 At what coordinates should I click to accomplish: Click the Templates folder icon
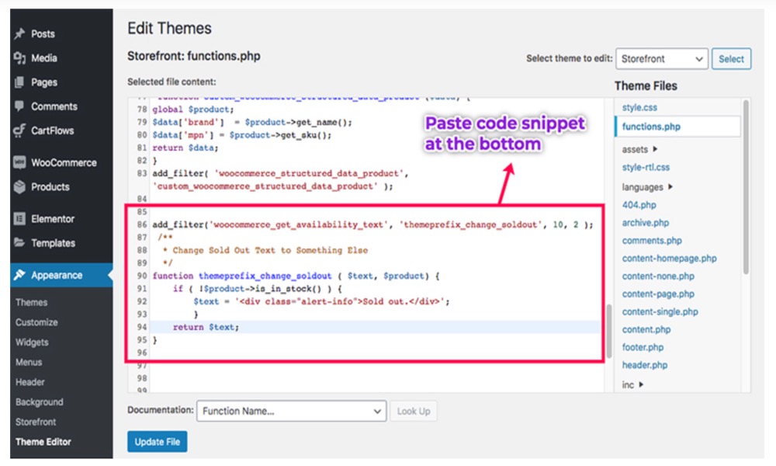pos(20,242)
